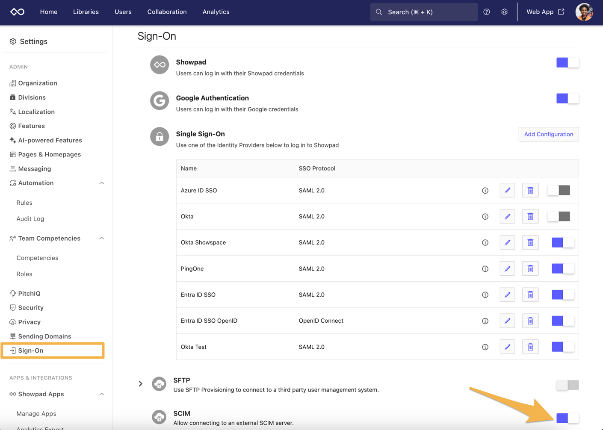View info for PingOne
Viewport: 603px width, 430px height.
point(485,269)
